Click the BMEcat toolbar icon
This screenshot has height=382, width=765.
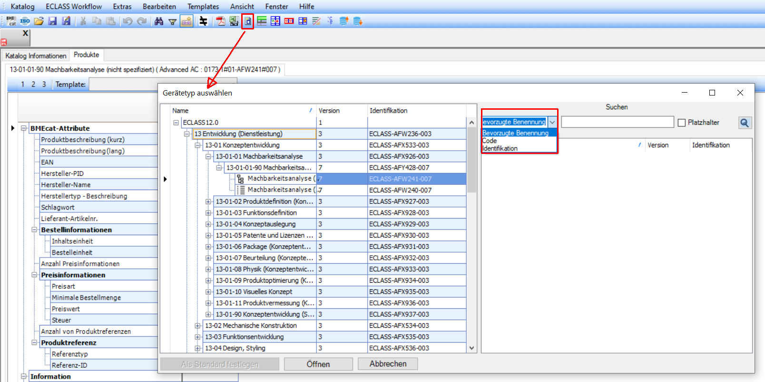[11, 21]
